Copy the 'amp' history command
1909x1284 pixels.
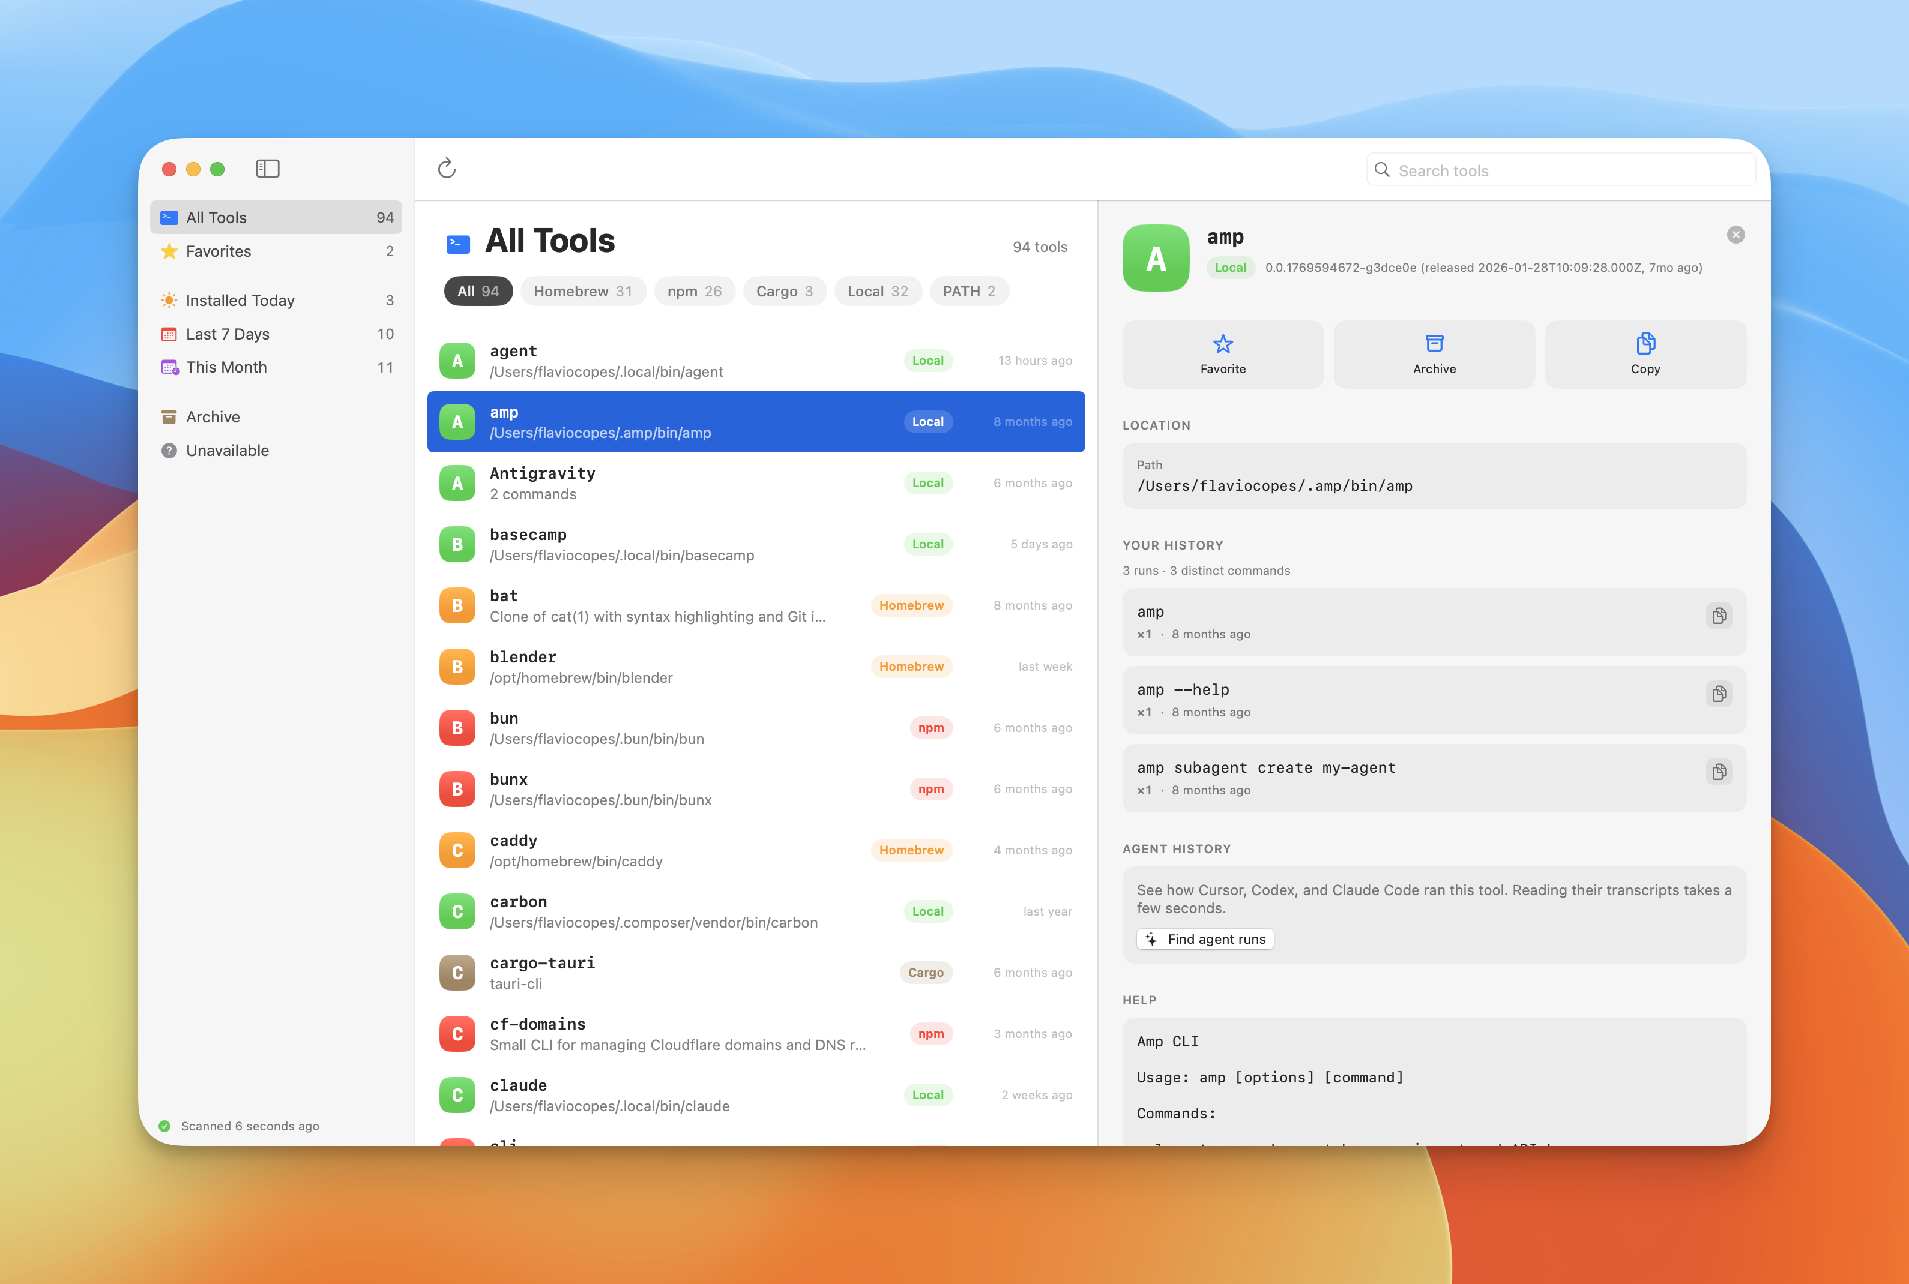[x=1719, y=616]
